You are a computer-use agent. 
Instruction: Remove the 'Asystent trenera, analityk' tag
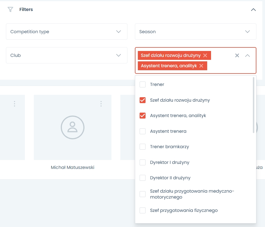[x=201, y=66]
